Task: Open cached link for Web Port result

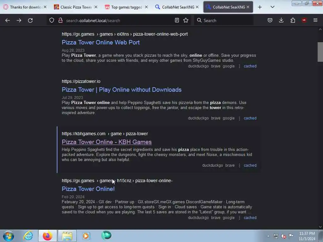Action: [x=250, y=66]
